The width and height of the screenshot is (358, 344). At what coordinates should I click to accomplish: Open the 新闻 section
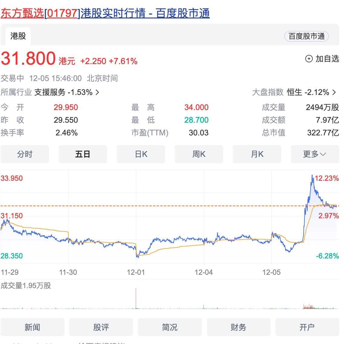coord(32,327)
